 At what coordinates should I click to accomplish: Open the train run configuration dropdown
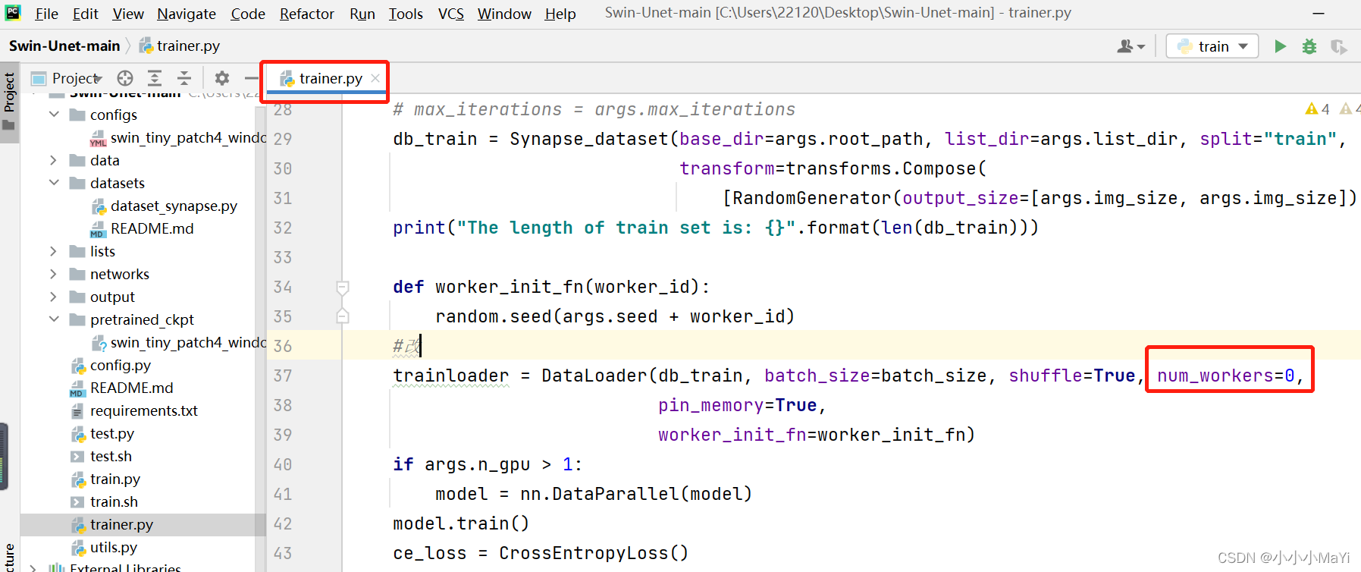[x=1212, y=46]
